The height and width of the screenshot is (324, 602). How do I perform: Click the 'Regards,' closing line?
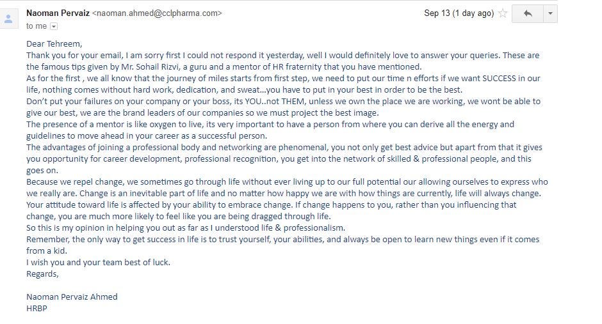tap(42, 274)
